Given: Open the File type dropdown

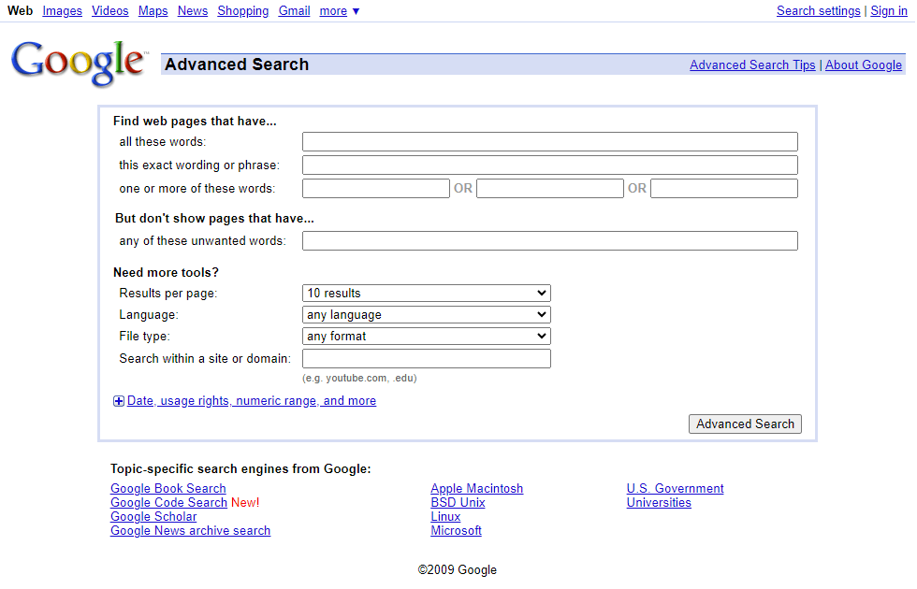Looking at the screenshot, I should (x=427, y=336).
